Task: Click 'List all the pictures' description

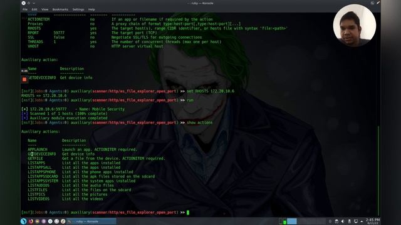Action: [85, 194]
